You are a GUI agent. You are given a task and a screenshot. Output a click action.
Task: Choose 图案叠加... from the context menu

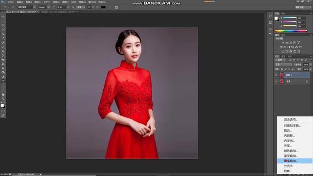(x=294, y=161)
